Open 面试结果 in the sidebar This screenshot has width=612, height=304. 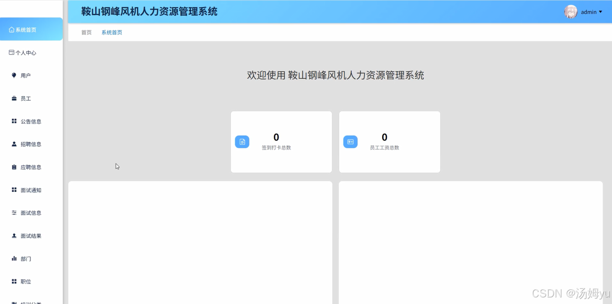tap(31, 236)
